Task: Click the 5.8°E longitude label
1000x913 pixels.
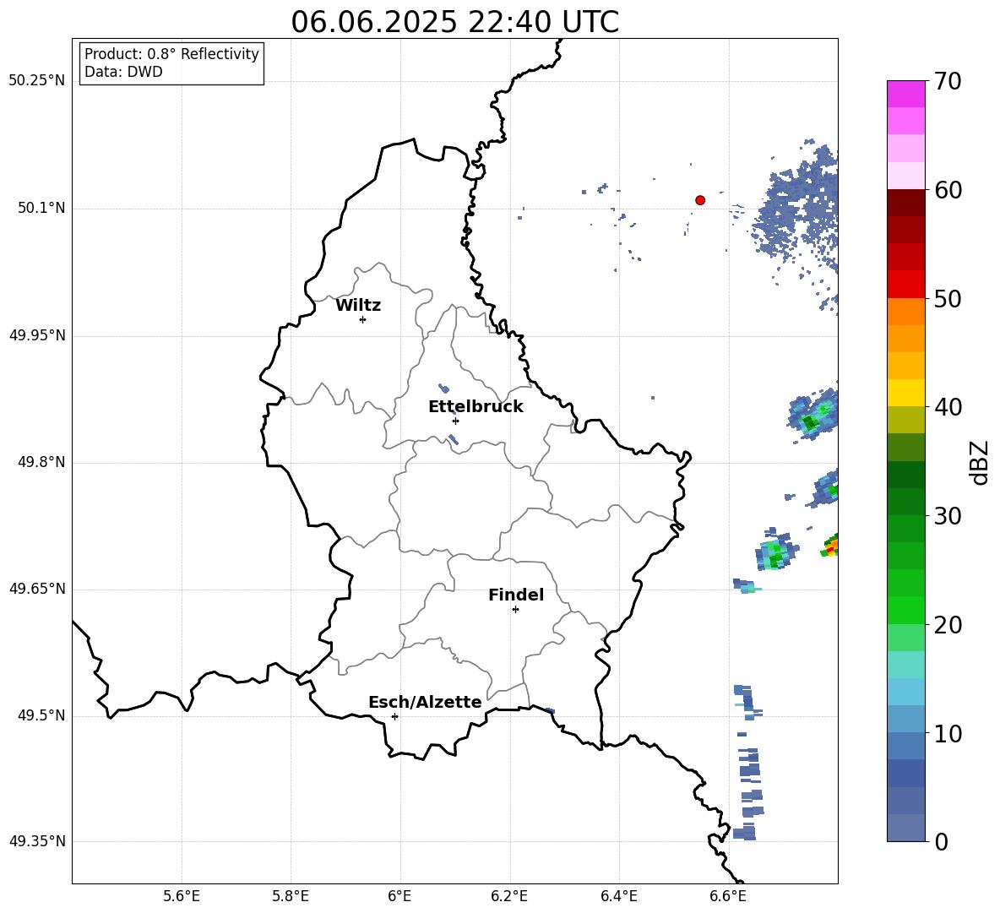Action: [x=291, y=896]
